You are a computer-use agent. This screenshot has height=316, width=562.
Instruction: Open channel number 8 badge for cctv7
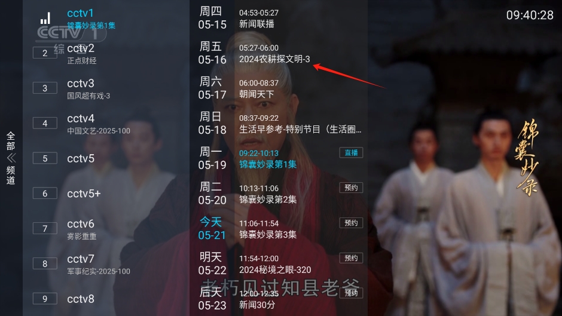(45, 263)
